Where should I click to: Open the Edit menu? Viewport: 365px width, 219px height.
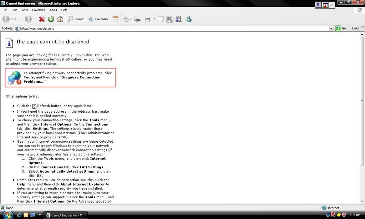pos(14,10)
